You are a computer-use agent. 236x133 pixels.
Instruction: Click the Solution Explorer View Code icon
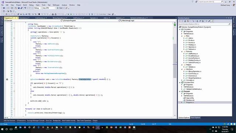pos(206,21)
